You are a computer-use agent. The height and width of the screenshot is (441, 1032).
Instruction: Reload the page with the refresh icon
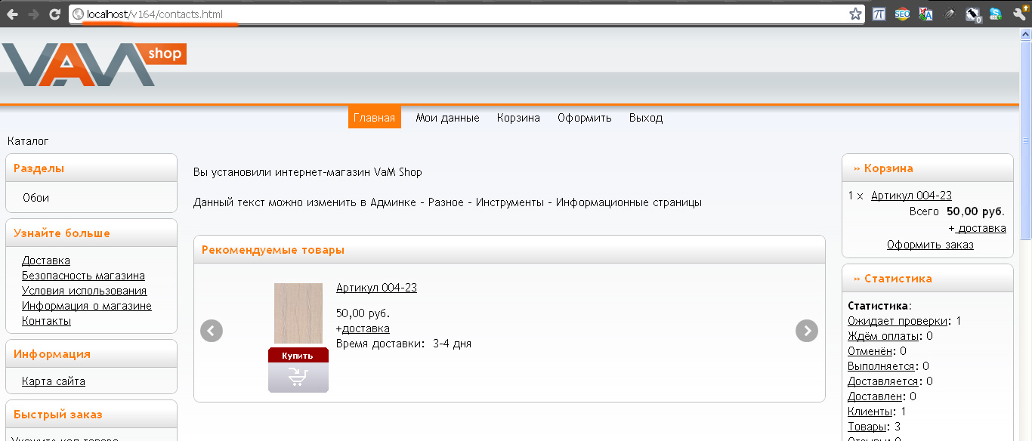point(54,14)
